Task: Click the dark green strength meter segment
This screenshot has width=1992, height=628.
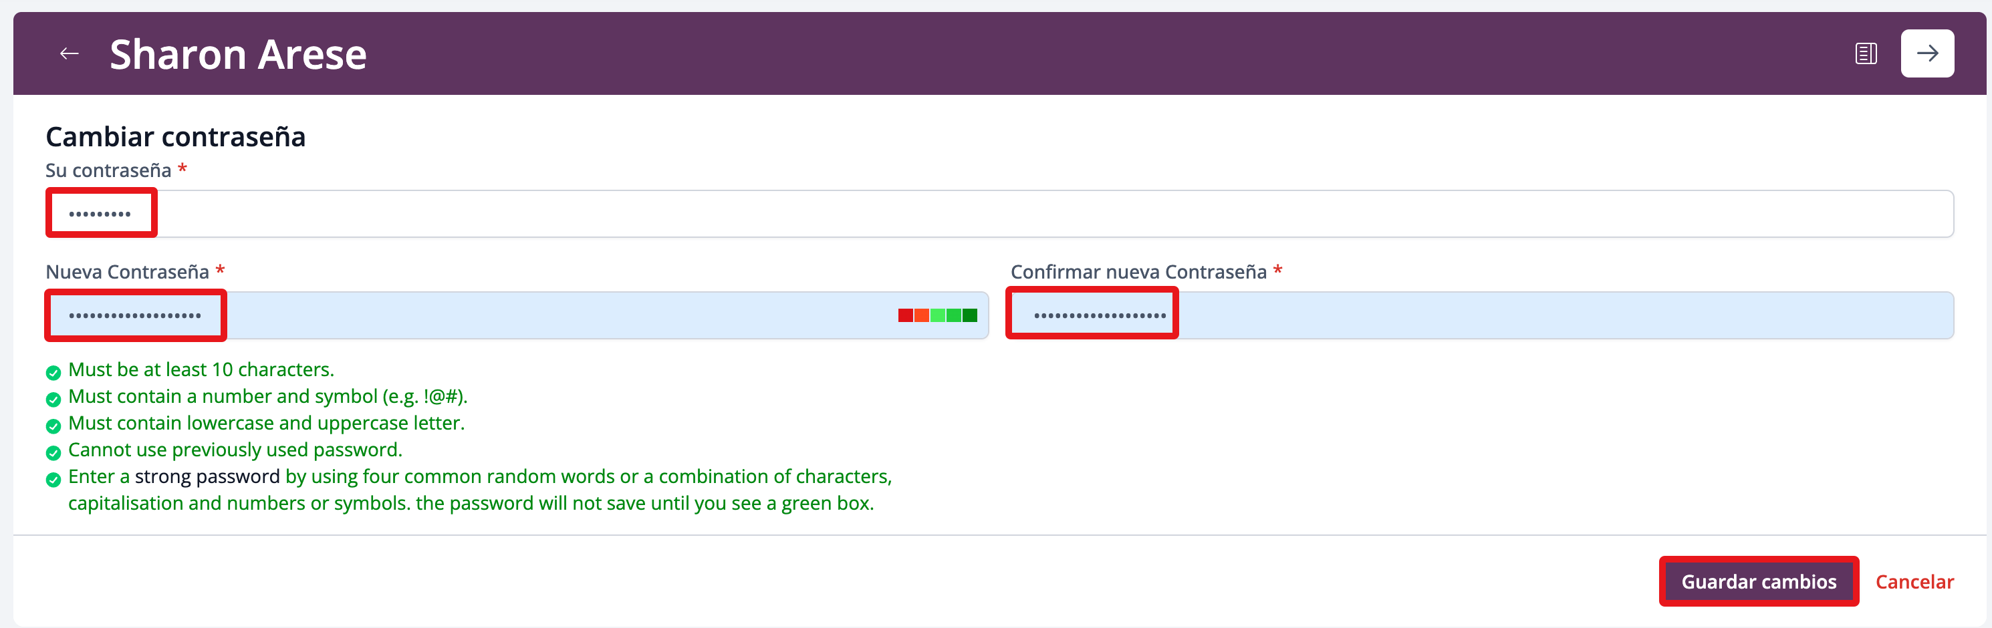Action: tap(970, 315)
